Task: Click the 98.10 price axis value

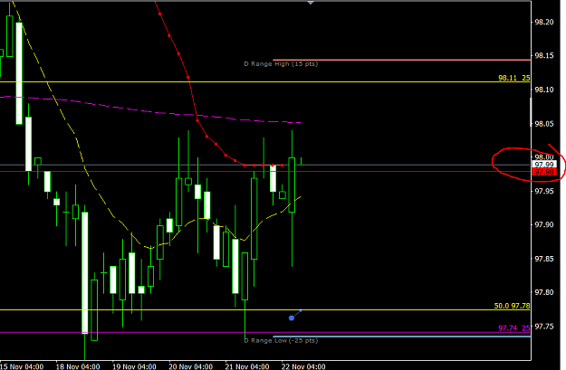Action: tap(544, 90)
